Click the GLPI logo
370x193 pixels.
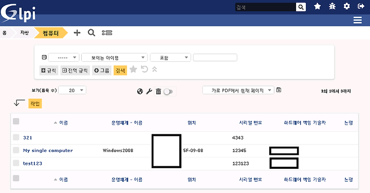(18, 13)
